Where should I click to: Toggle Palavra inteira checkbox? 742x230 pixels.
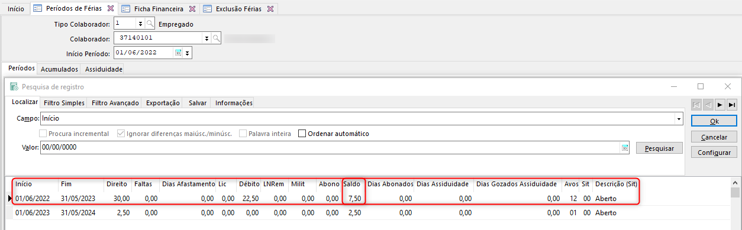[243, 134]
